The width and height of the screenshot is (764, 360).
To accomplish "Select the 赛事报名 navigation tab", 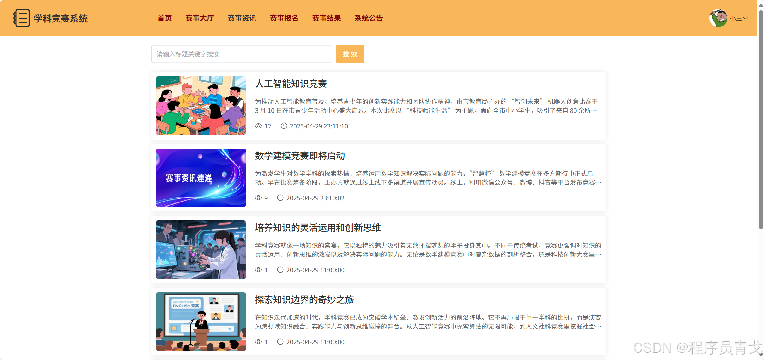I will pyautogui.click(x=284, y=18).
